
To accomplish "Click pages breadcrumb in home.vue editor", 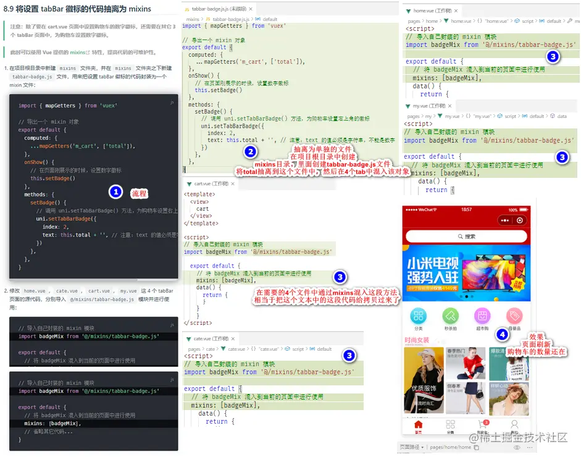I will pos(414,21).
